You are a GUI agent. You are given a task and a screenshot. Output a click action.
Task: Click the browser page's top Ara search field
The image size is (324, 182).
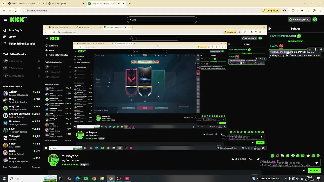(x=162, y=20)
